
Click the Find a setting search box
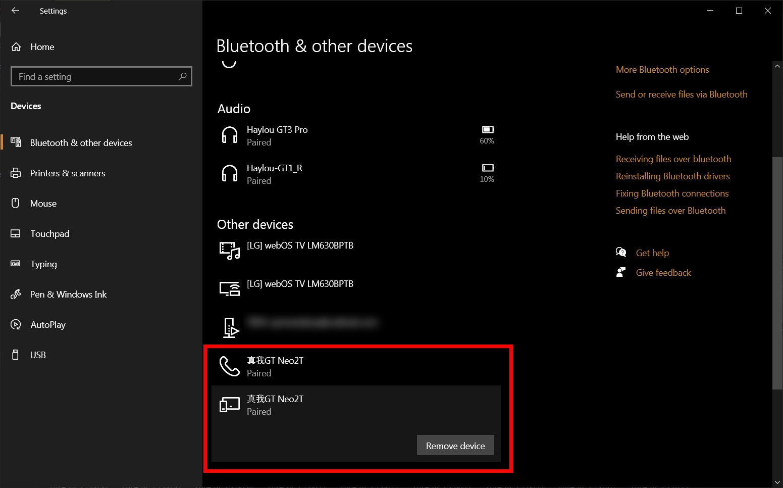[x=101, y=76]
